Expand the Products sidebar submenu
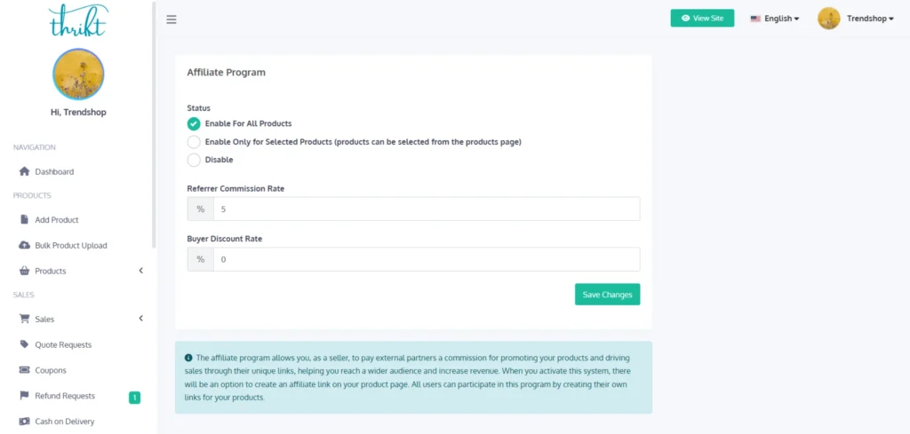This screenshot has height=434, width=910. pyautogui.click(x=140, y=271)
